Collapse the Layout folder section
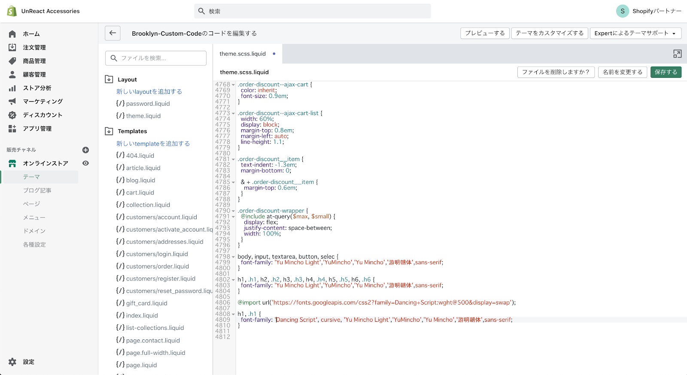The width and height of the screenshot is (687, 375). click(109, 79)
